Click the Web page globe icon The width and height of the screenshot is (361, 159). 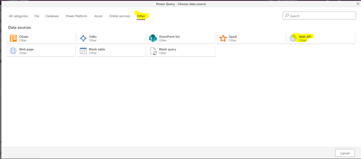point(13,51)
